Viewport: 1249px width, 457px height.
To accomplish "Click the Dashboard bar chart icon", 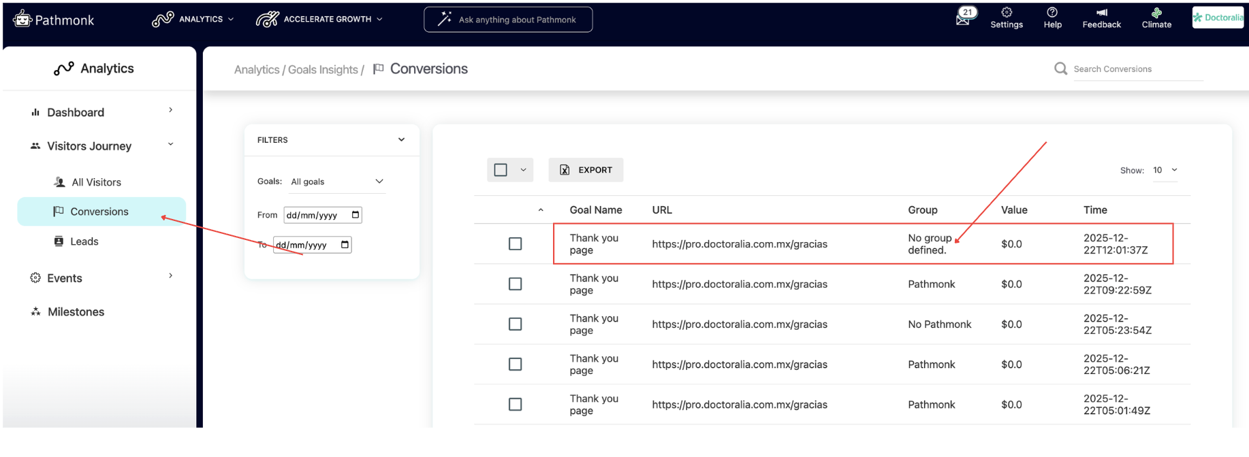I will point(35,112).
